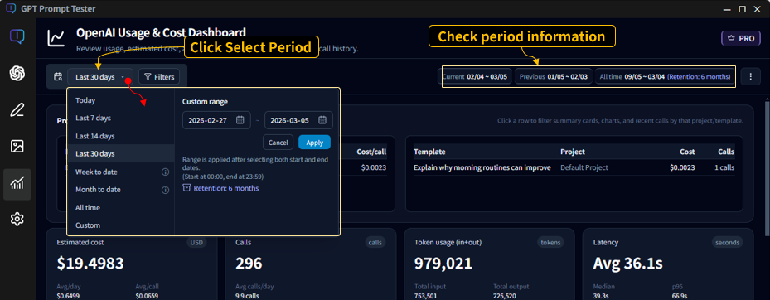
Task: Open the Last 30 days period dropdown
Action: [x=100, y=77]
